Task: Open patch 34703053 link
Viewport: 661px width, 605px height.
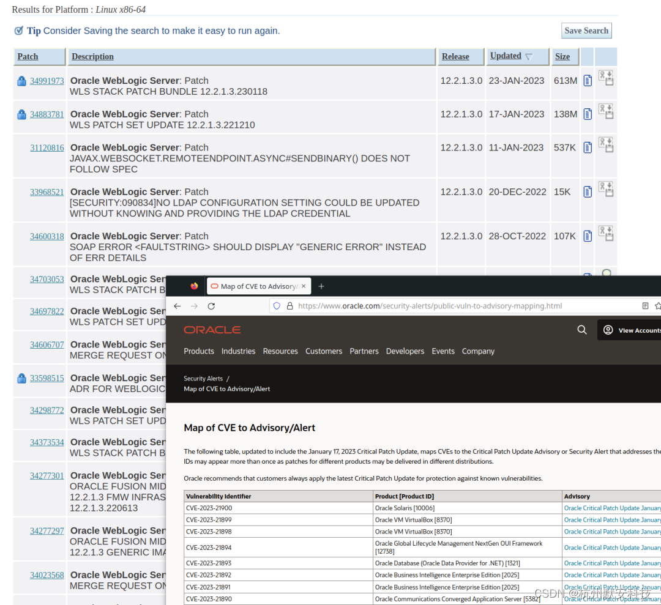Action: coord(47,280)
